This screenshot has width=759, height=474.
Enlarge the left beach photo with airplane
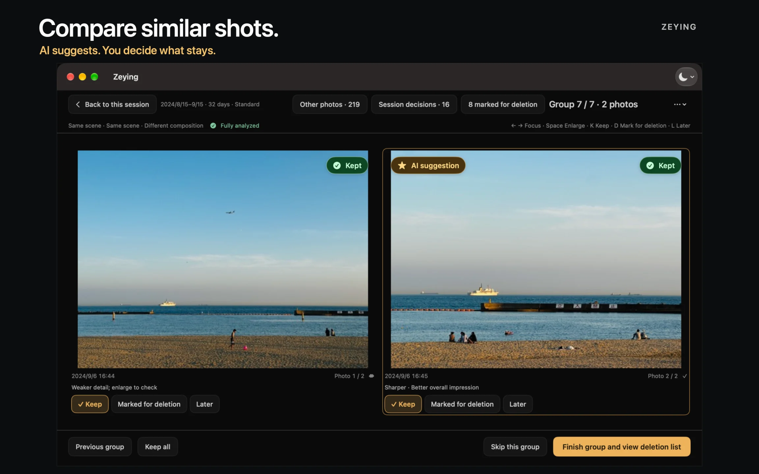pyautogui.click(x=223, y=259)
